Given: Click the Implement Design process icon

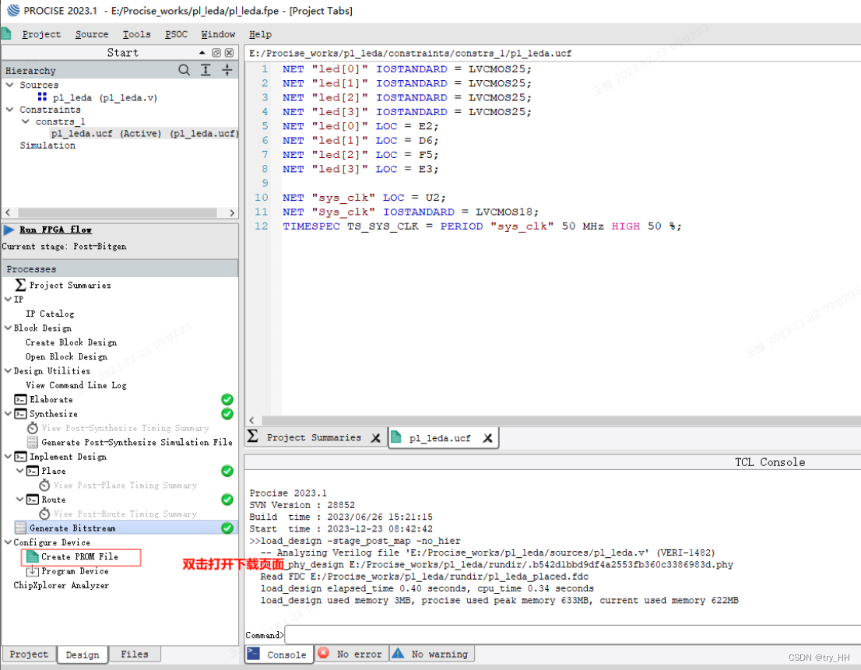Looking at the screenshot, I should click(20, 457).
